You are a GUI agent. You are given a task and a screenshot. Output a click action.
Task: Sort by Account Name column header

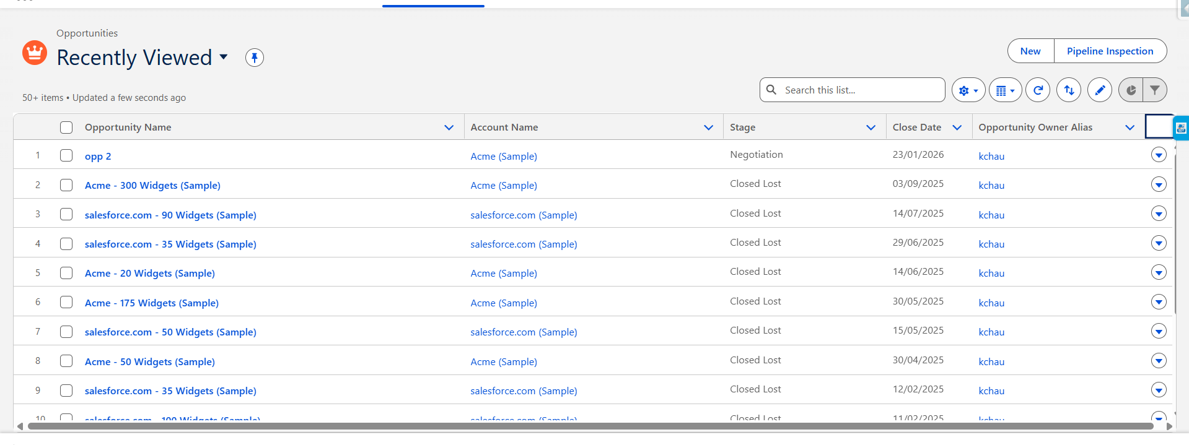tap(504, 127)
